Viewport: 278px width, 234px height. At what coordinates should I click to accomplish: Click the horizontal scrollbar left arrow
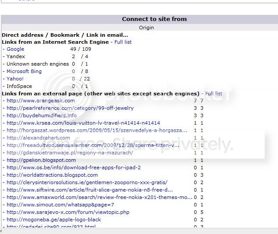[1, 231]
